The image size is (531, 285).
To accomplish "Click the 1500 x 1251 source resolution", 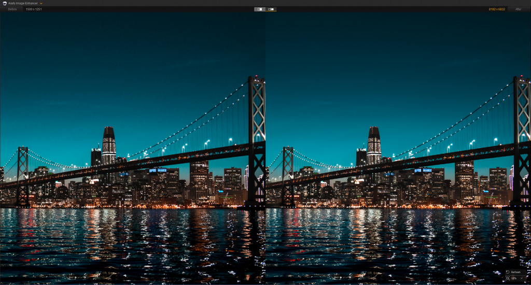I will 34,9.
